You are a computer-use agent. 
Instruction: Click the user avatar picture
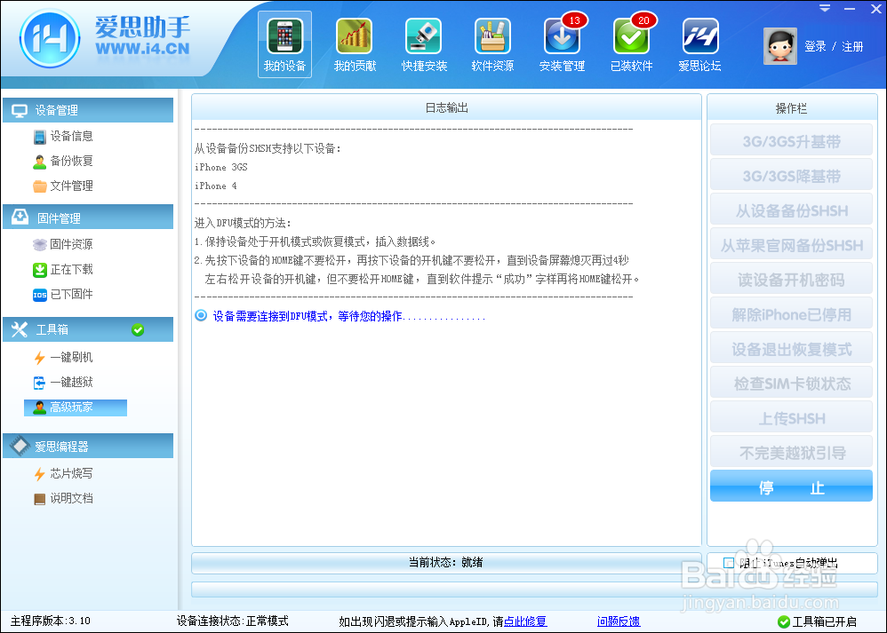(780, 46)
